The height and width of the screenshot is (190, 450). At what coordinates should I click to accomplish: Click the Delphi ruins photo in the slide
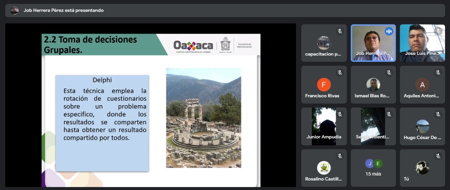[x=204, y=118]
